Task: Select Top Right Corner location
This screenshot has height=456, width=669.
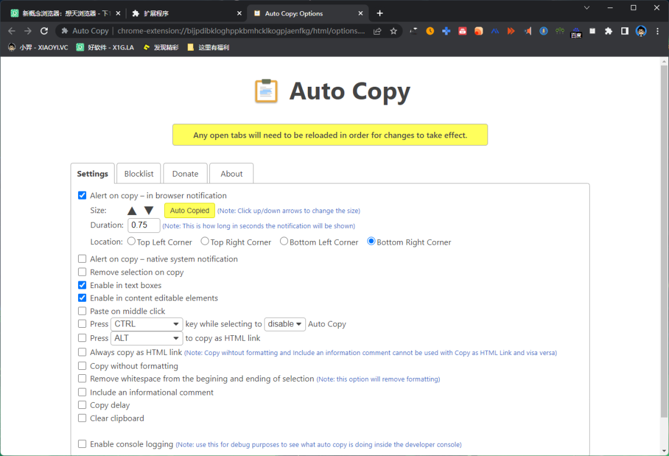Action: point(205,242)
